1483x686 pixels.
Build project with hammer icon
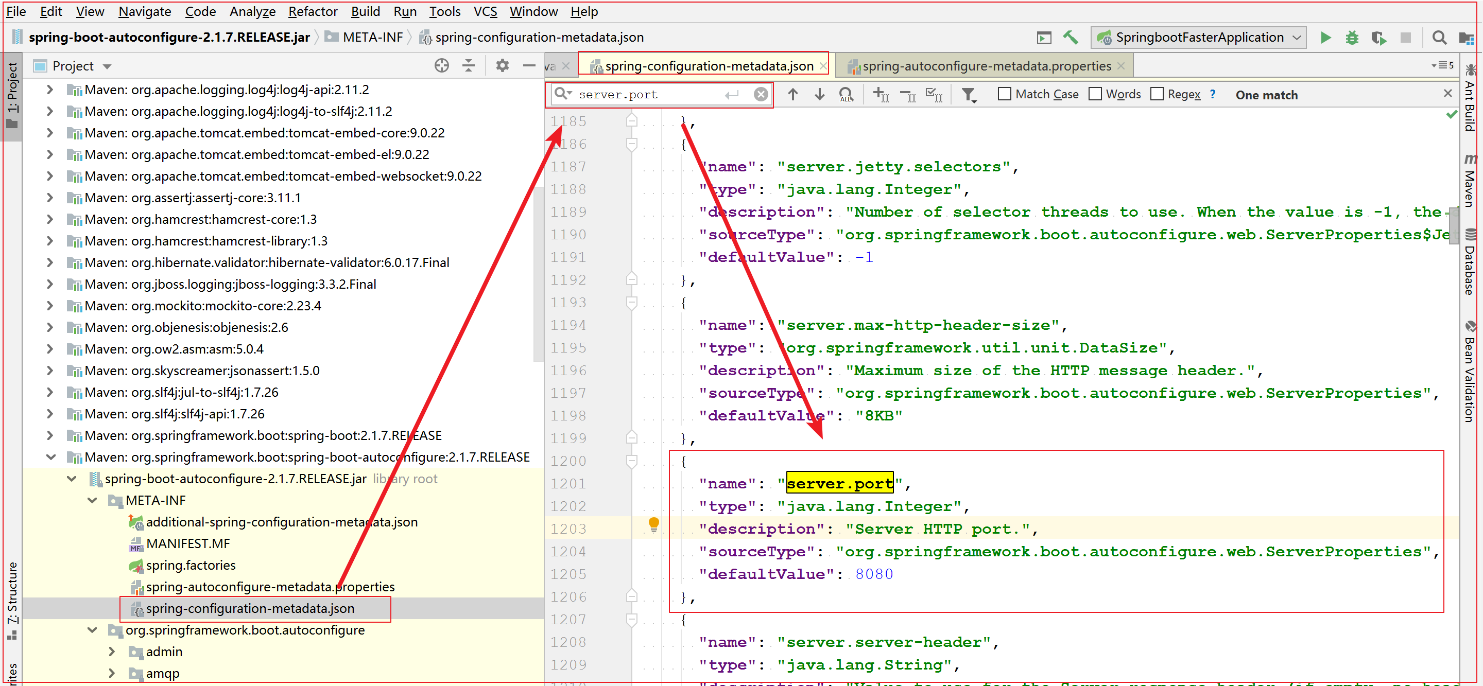pyautogui.click(x=1070, y=38)
